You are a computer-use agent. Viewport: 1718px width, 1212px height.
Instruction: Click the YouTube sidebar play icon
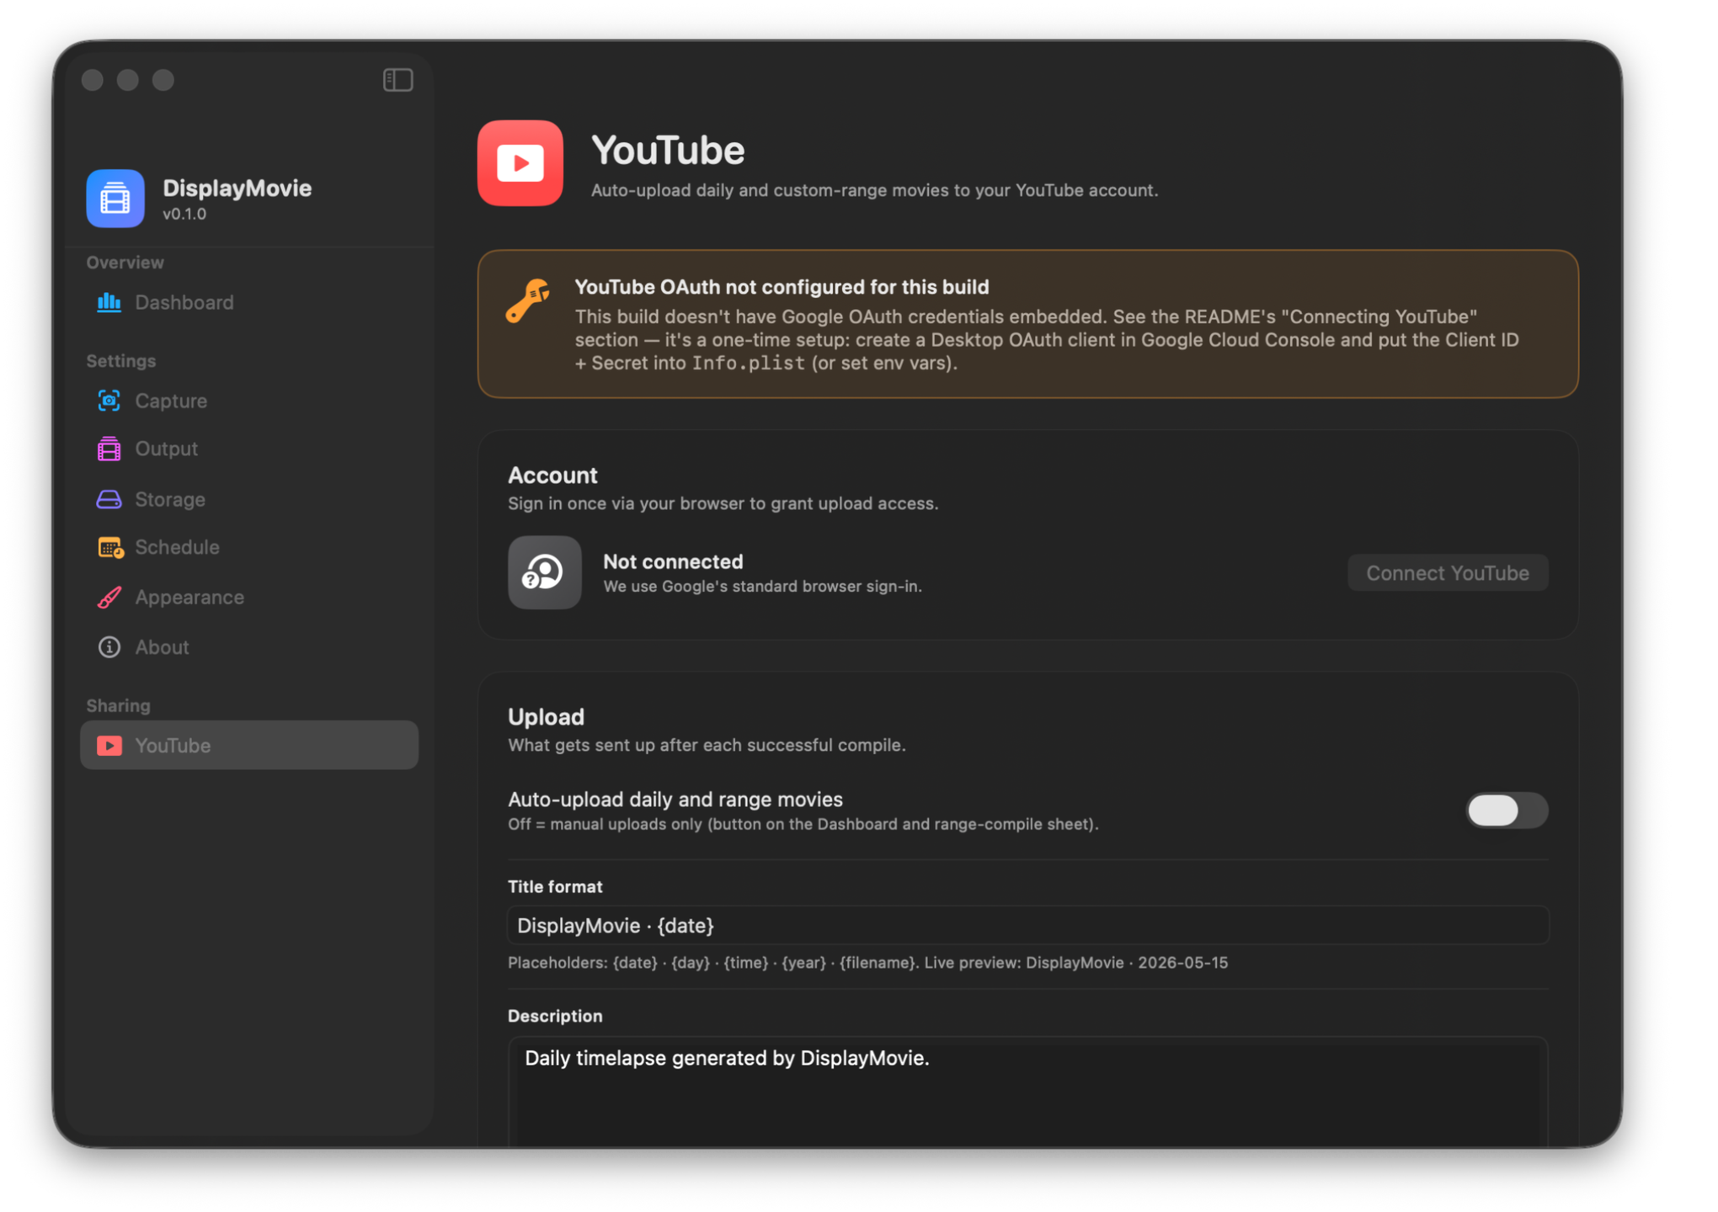(x=109, y=746)
